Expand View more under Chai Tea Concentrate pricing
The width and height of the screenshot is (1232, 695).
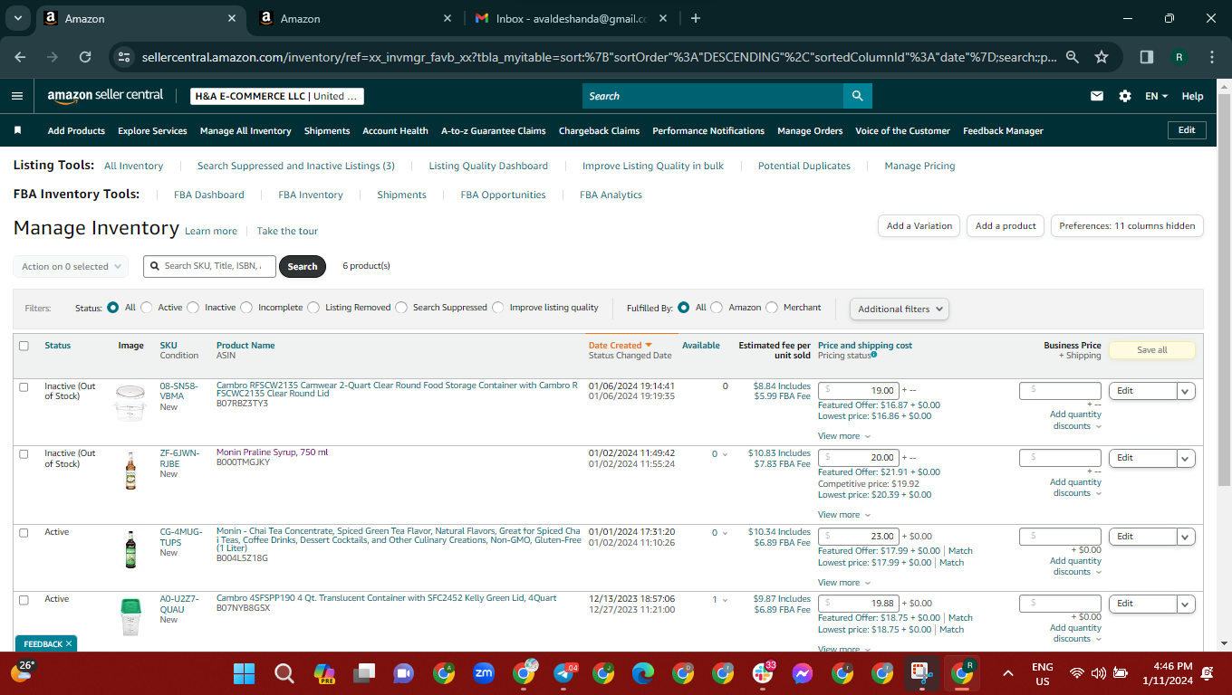point(844,583)
